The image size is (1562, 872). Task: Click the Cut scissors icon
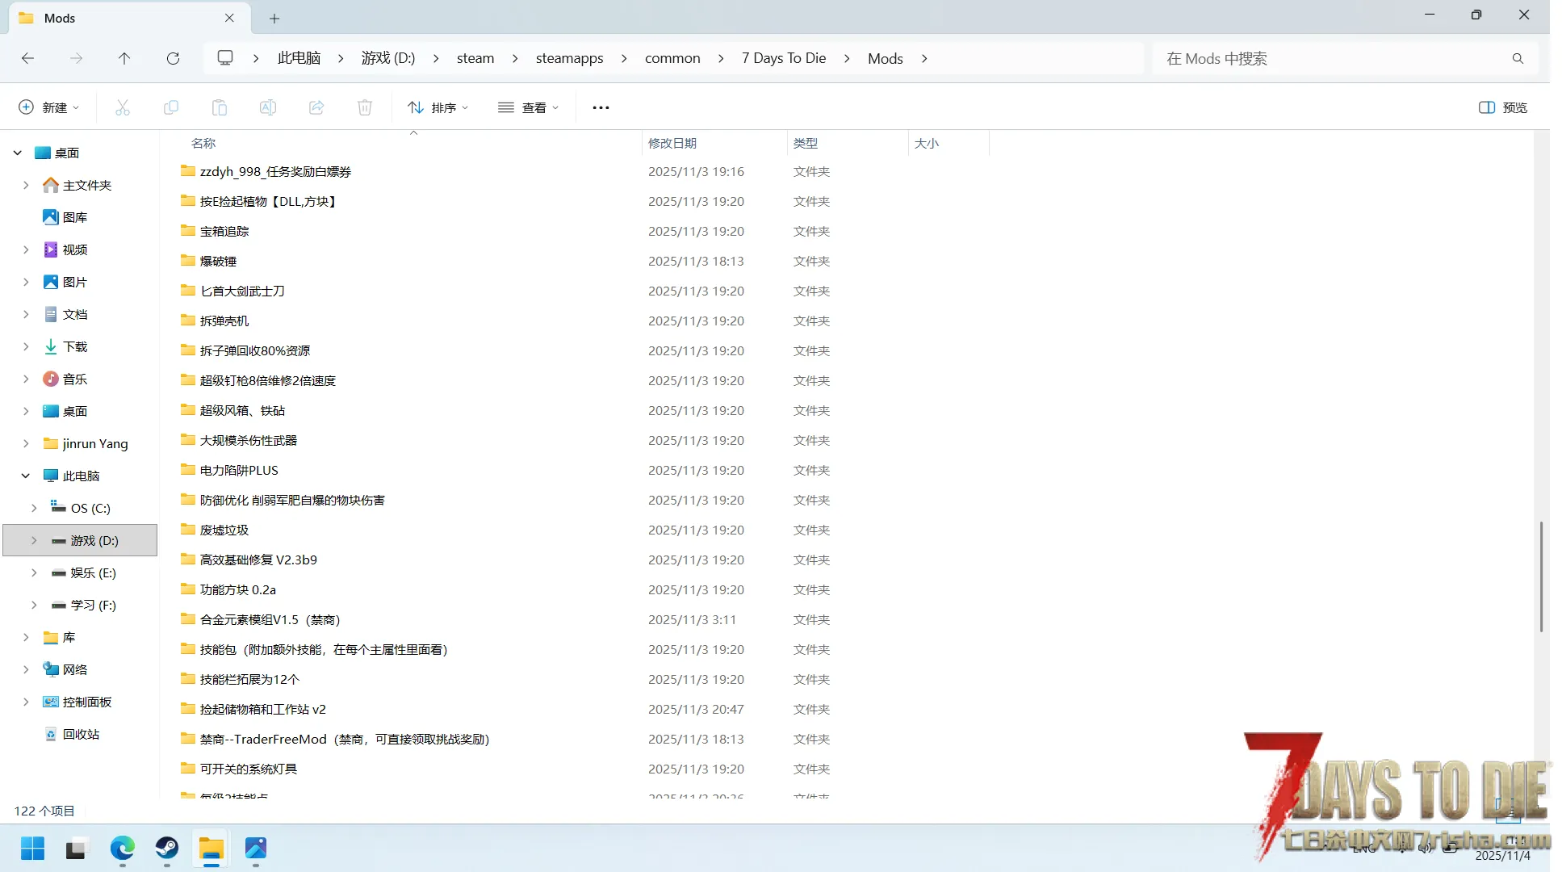point(123,107)
